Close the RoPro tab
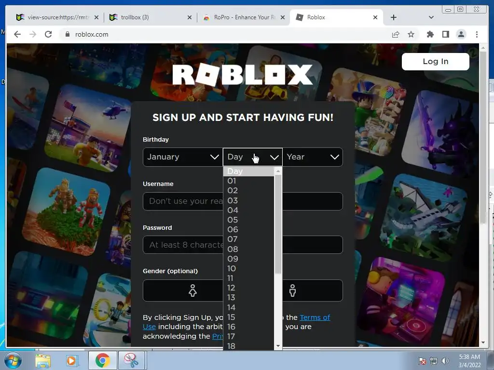Image resolution: width=494 pixels, height=370 pixels. coord(283,17)
